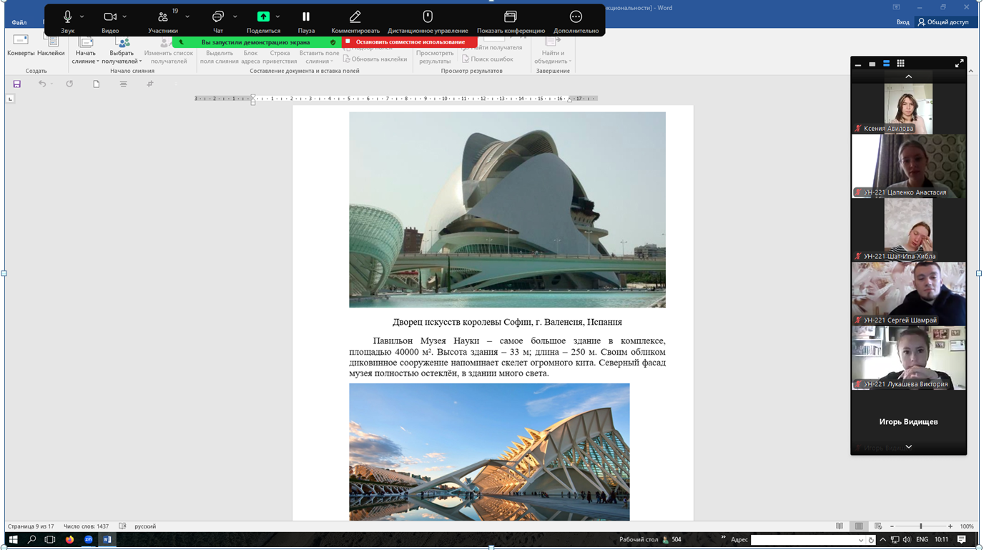Open Firefox from the taskbar
The image size is (984, 550).
69,540
